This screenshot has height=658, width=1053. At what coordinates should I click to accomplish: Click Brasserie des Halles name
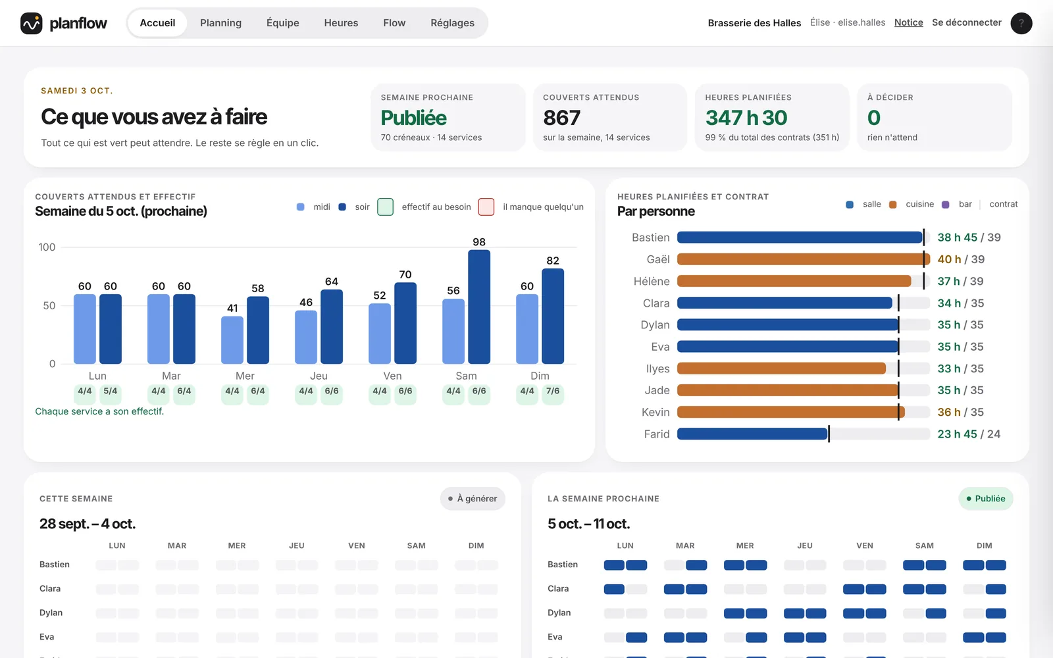(754, 23)
